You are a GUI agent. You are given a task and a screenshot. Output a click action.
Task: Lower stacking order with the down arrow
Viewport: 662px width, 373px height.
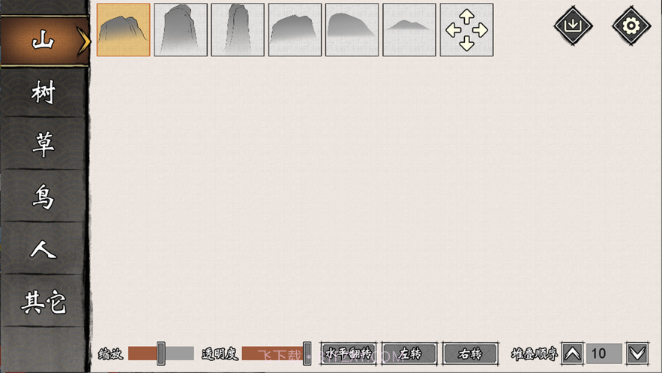pos(637,353)
